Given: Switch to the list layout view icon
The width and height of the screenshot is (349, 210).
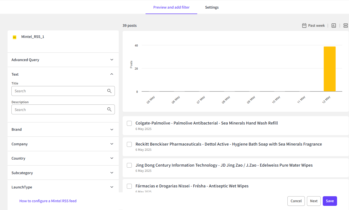Looking at the screenshot, I should [345, 25].
